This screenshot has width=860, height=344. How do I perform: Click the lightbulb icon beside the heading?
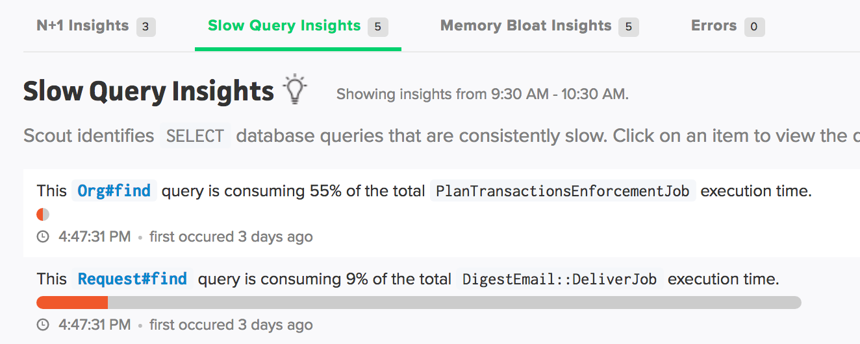point(295,90)
